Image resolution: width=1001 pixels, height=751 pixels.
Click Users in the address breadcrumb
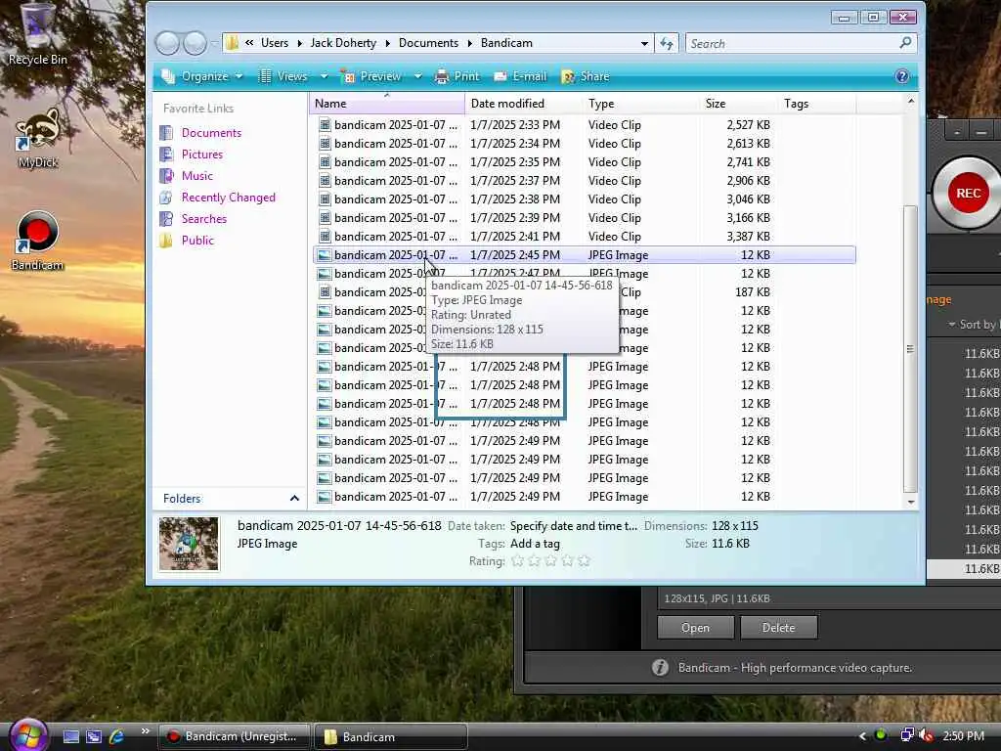(x=275, y=43)
